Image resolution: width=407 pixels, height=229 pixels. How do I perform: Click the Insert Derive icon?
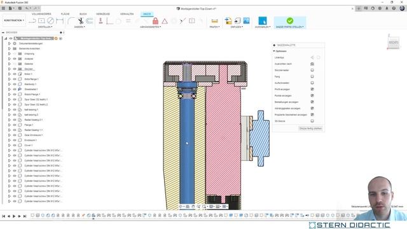click(228, 21)
